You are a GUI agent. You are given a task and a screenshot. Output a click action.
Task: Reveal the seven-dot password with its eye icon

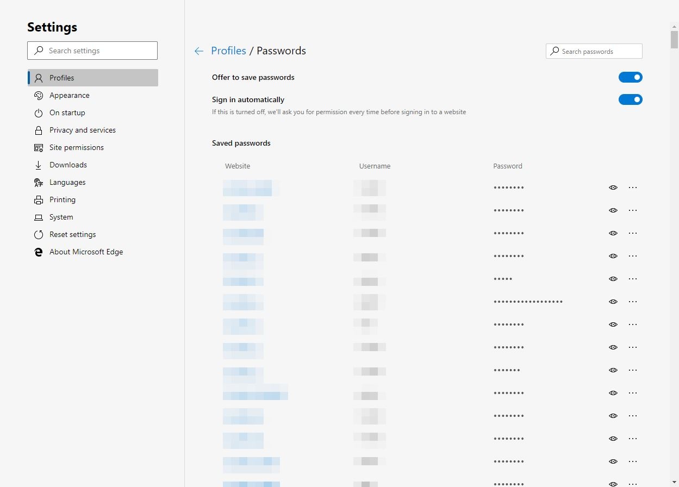point(613,370)
